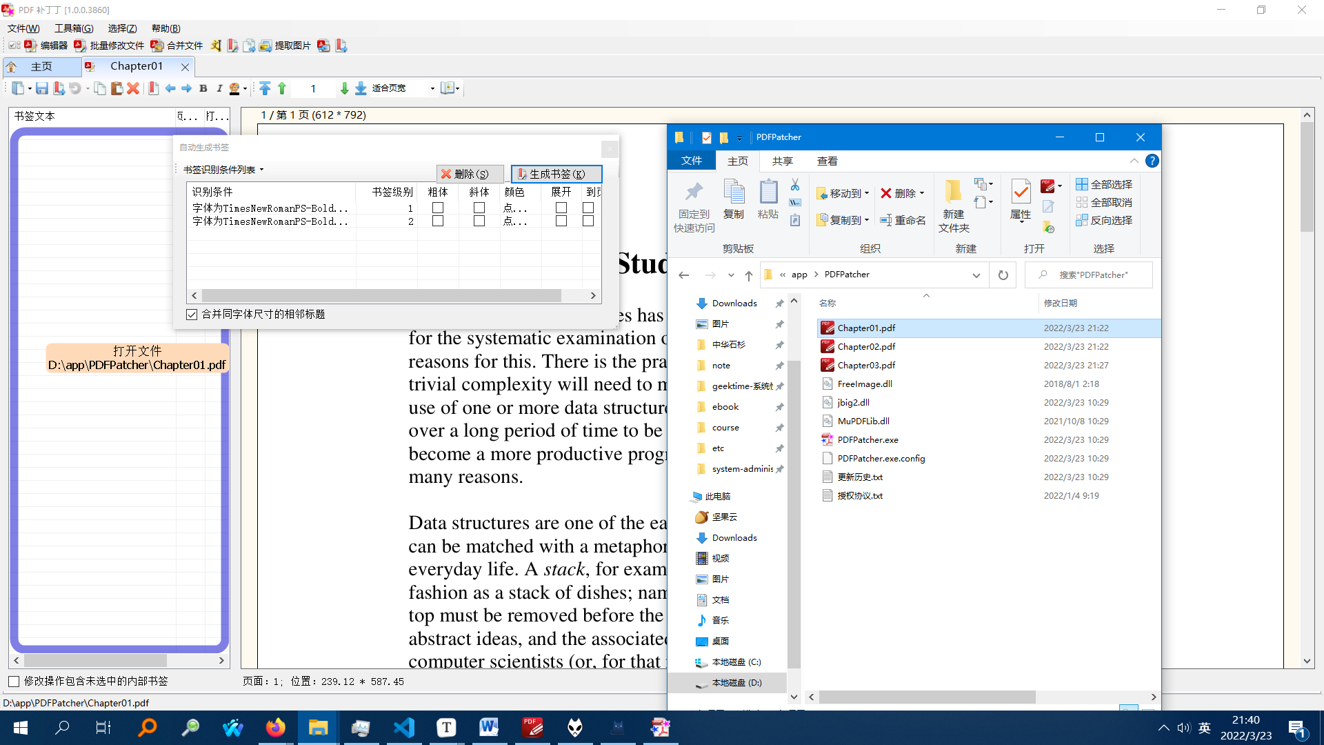
Task: Expand the Explorer address bar dropdown
Action: click(976, 275)
